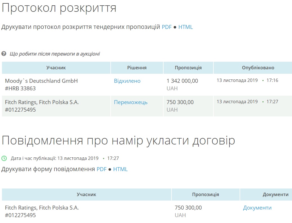Open 'Що робити після перемоги в аукціоні' help
Image resolution: width=292 pixels, height=223 pixels.
click(x=55, y=54)
